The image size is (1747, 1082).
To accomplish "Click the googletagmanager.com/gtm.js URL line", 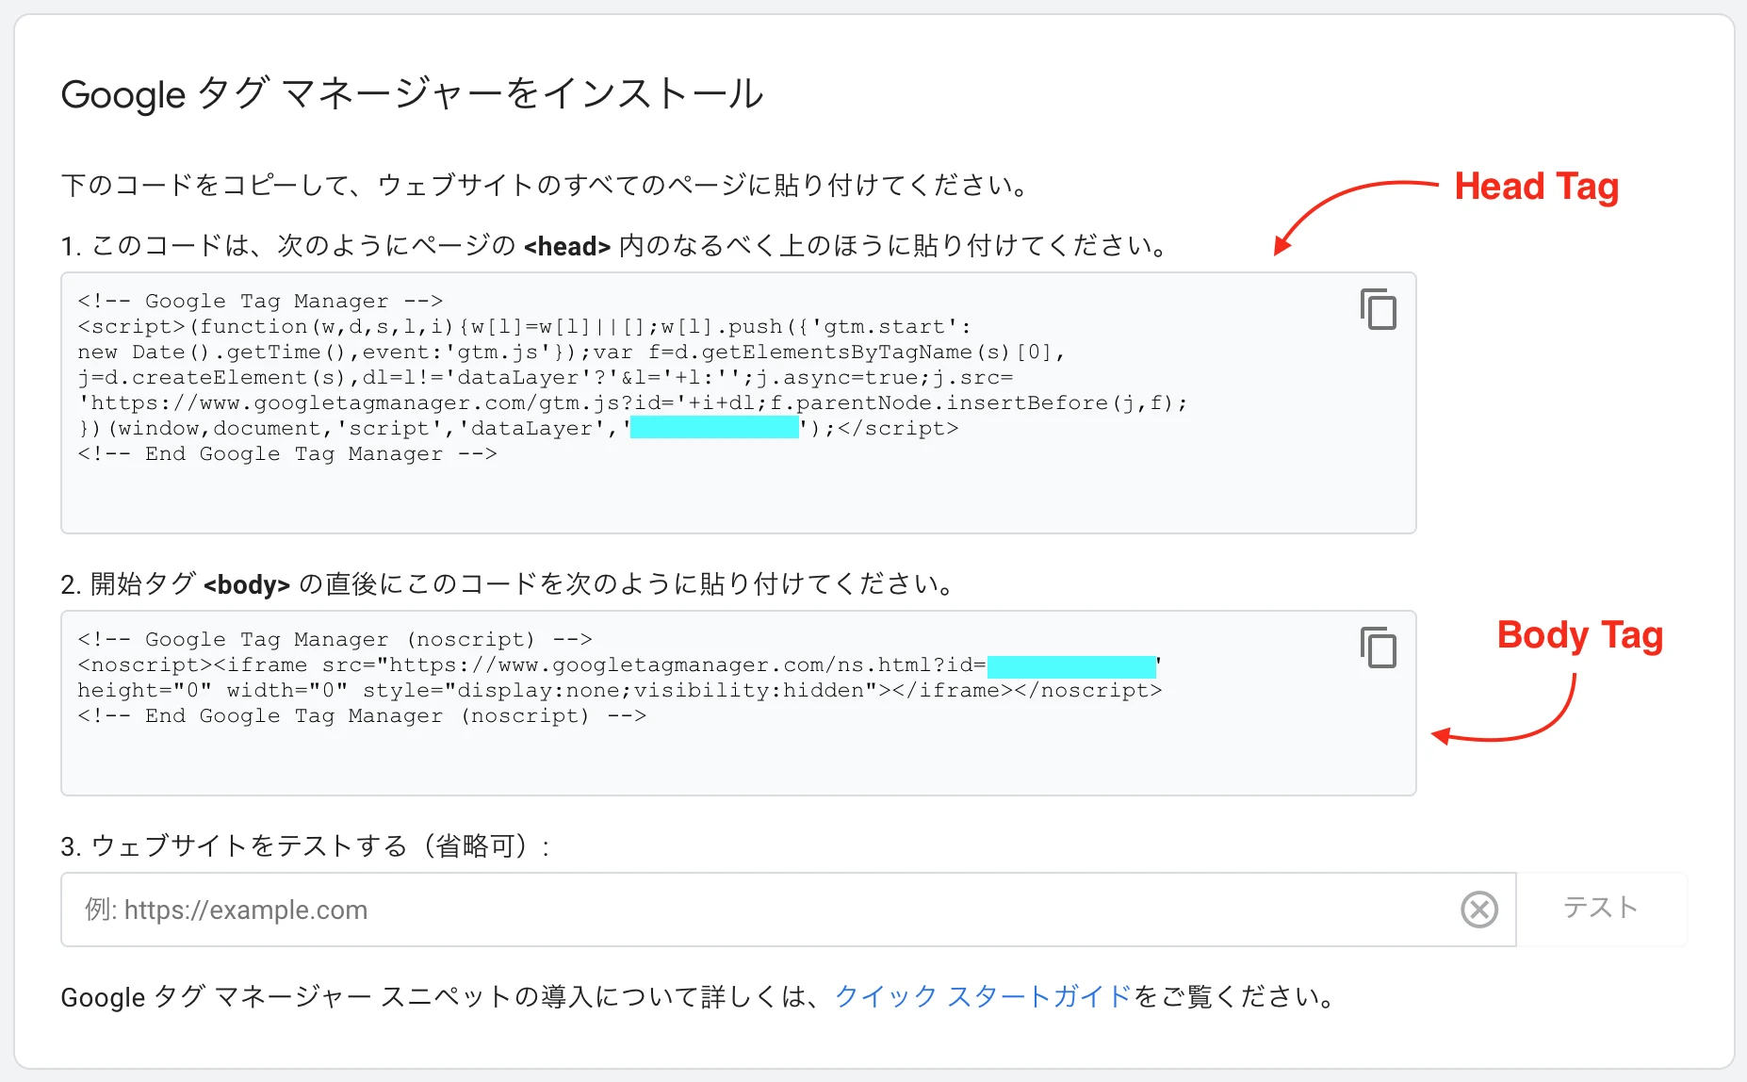I will tap(633, 402).
